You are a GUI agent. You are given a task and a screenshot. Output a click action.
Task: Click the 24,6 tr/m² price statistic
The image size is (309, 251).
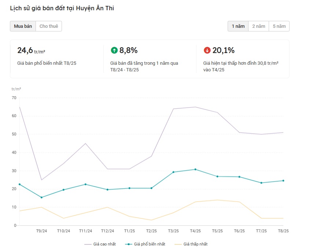click(34, 50)
